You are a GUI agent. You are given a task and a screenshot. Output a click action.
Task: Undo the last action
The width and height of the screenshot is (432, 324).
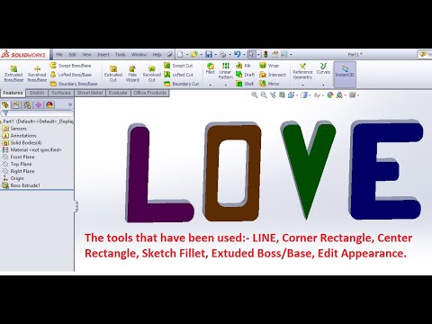coord(237,54)
